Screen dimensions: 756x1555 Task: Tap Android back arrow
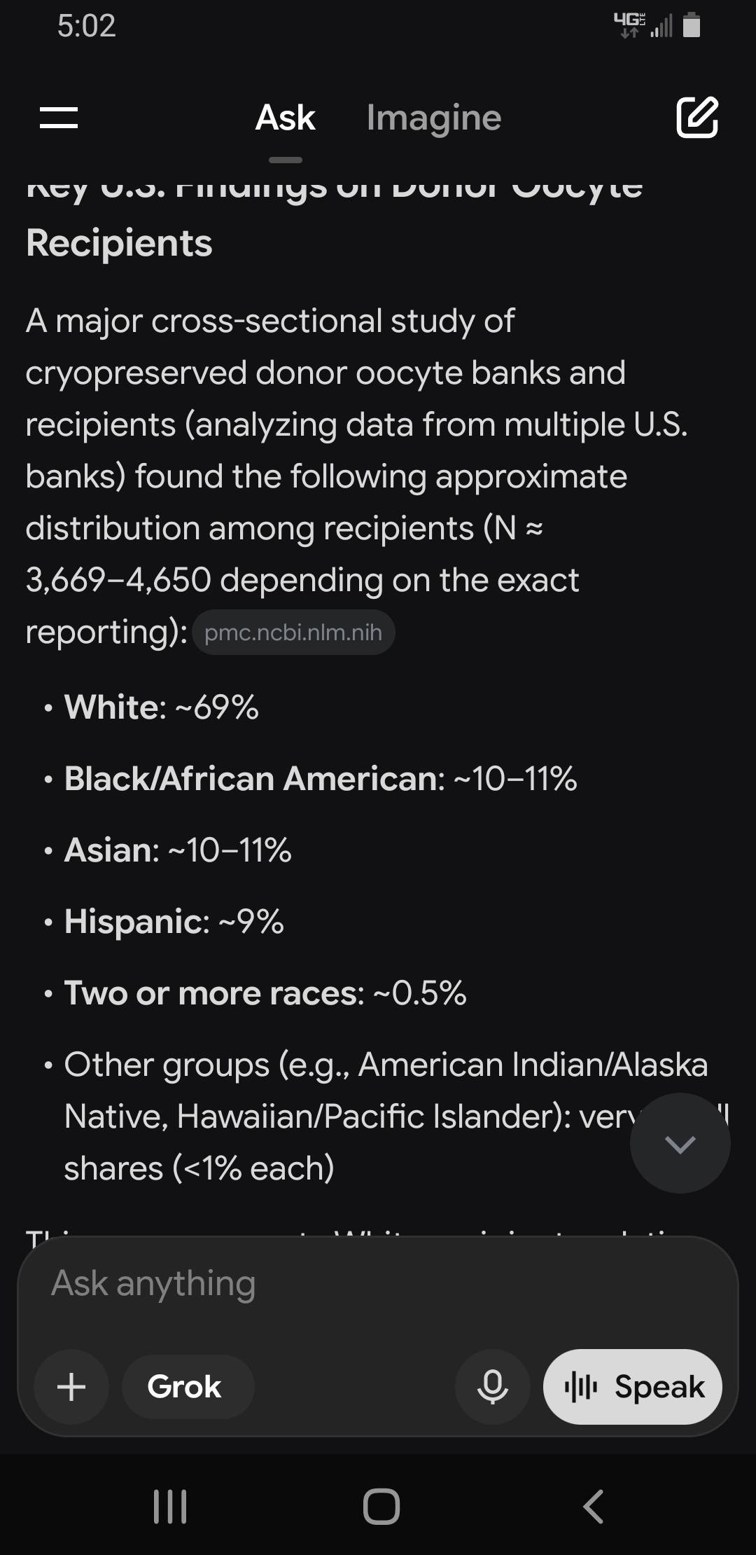593,1506
